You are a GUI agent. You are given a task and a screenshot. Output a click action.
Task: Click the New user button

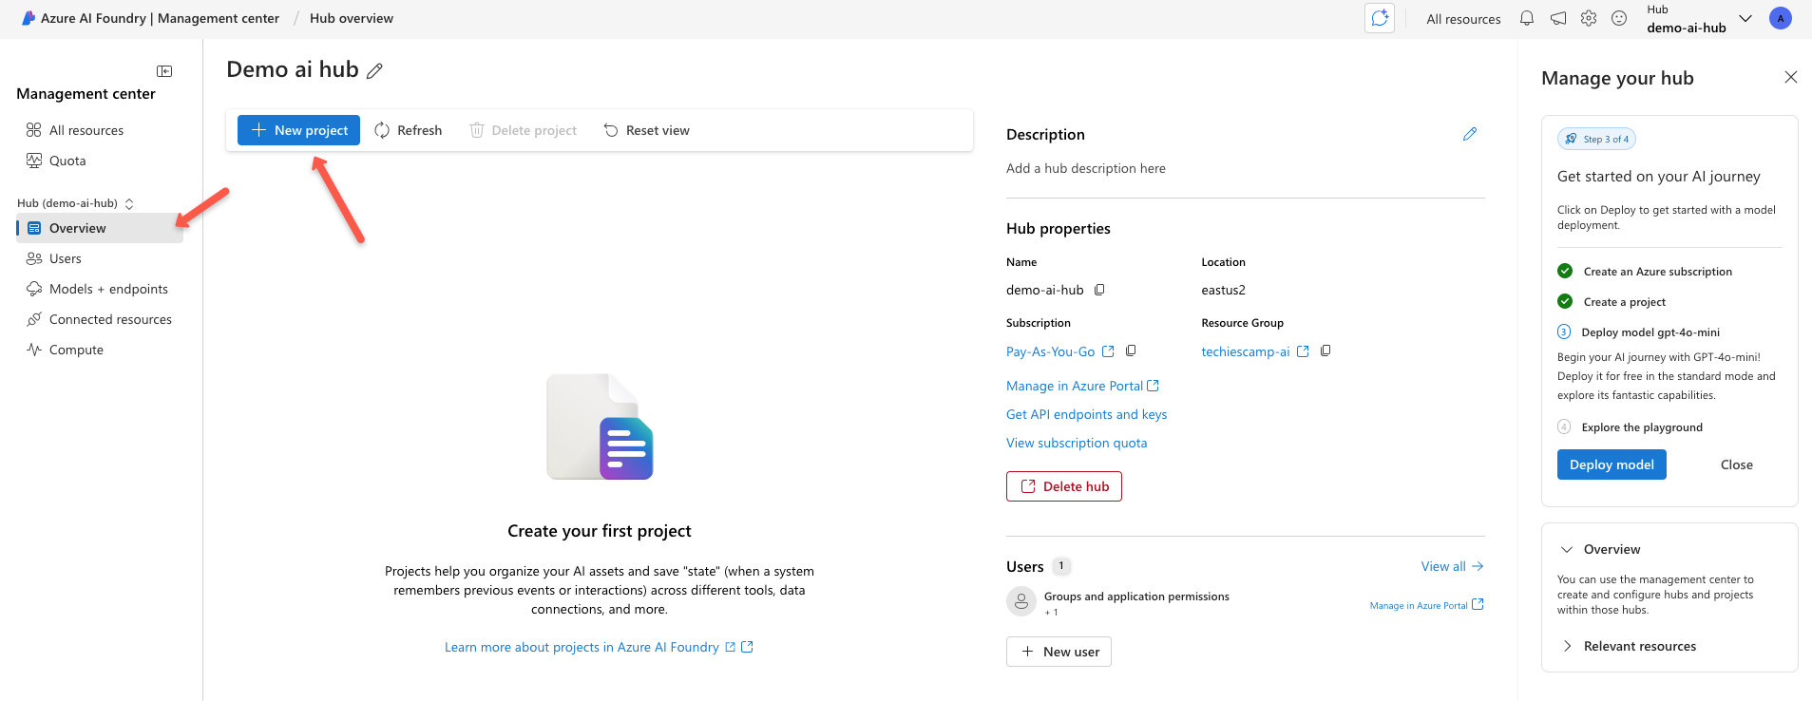point(1059,652)
